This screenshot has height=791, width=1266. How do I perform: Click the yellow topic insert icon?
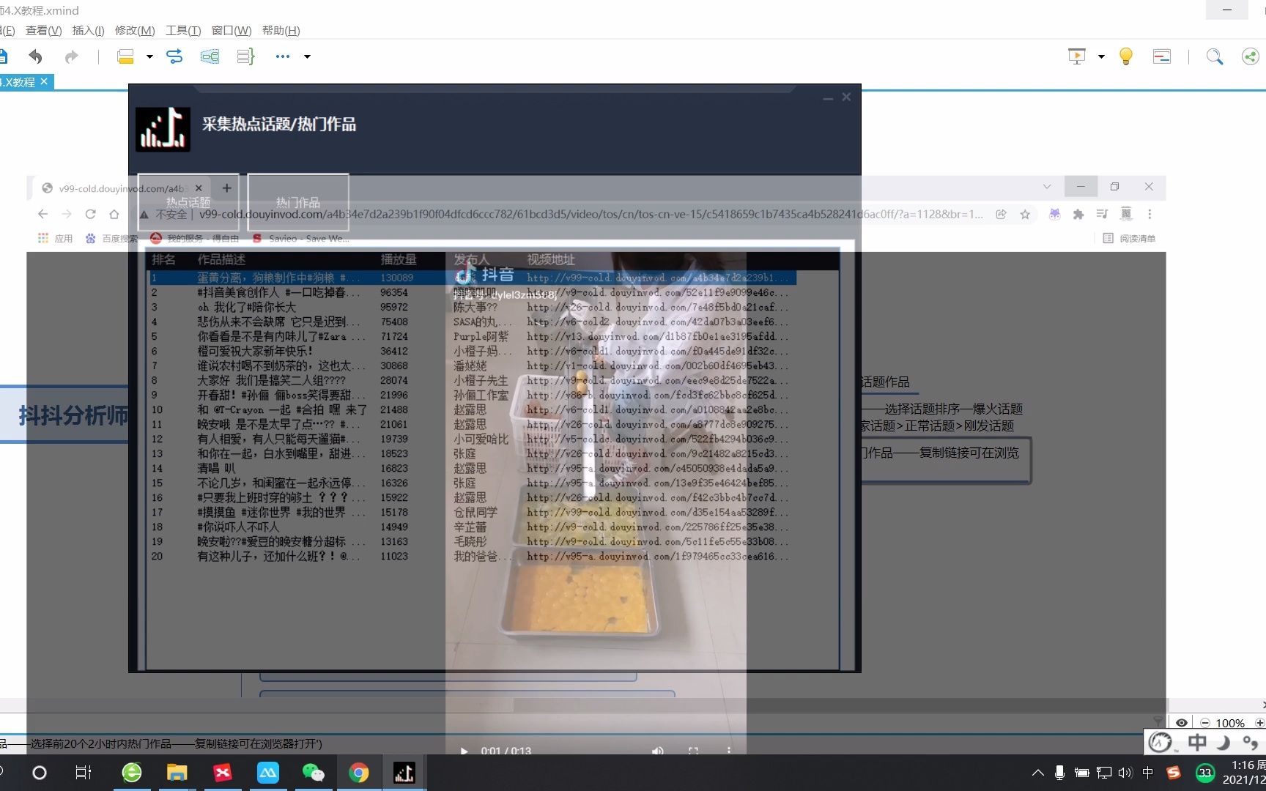[126, 56]
